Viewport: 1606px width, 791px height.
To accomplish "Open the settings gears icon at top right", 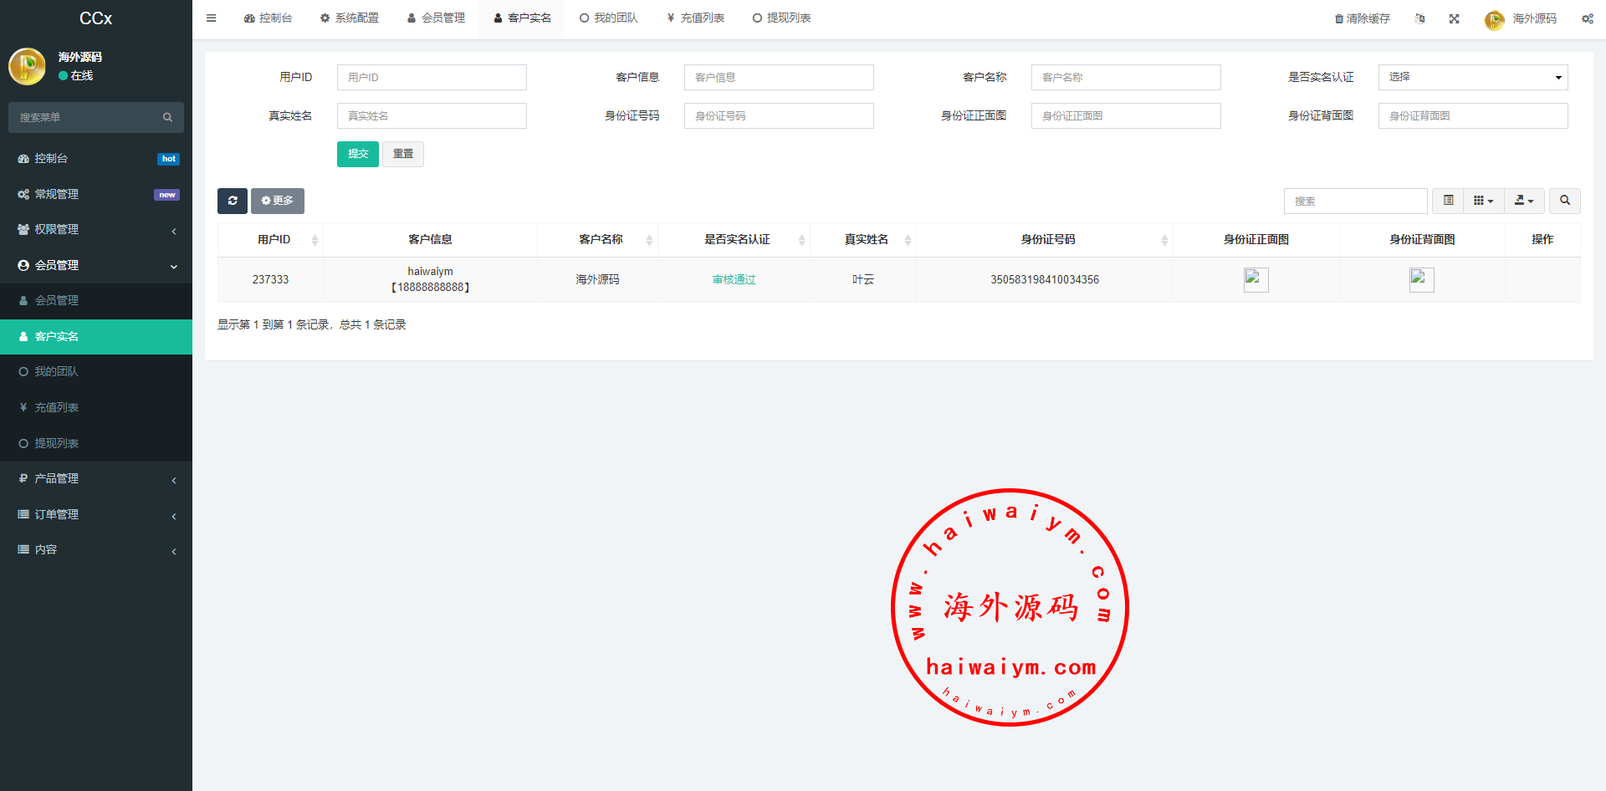I will coord(1587,18).
